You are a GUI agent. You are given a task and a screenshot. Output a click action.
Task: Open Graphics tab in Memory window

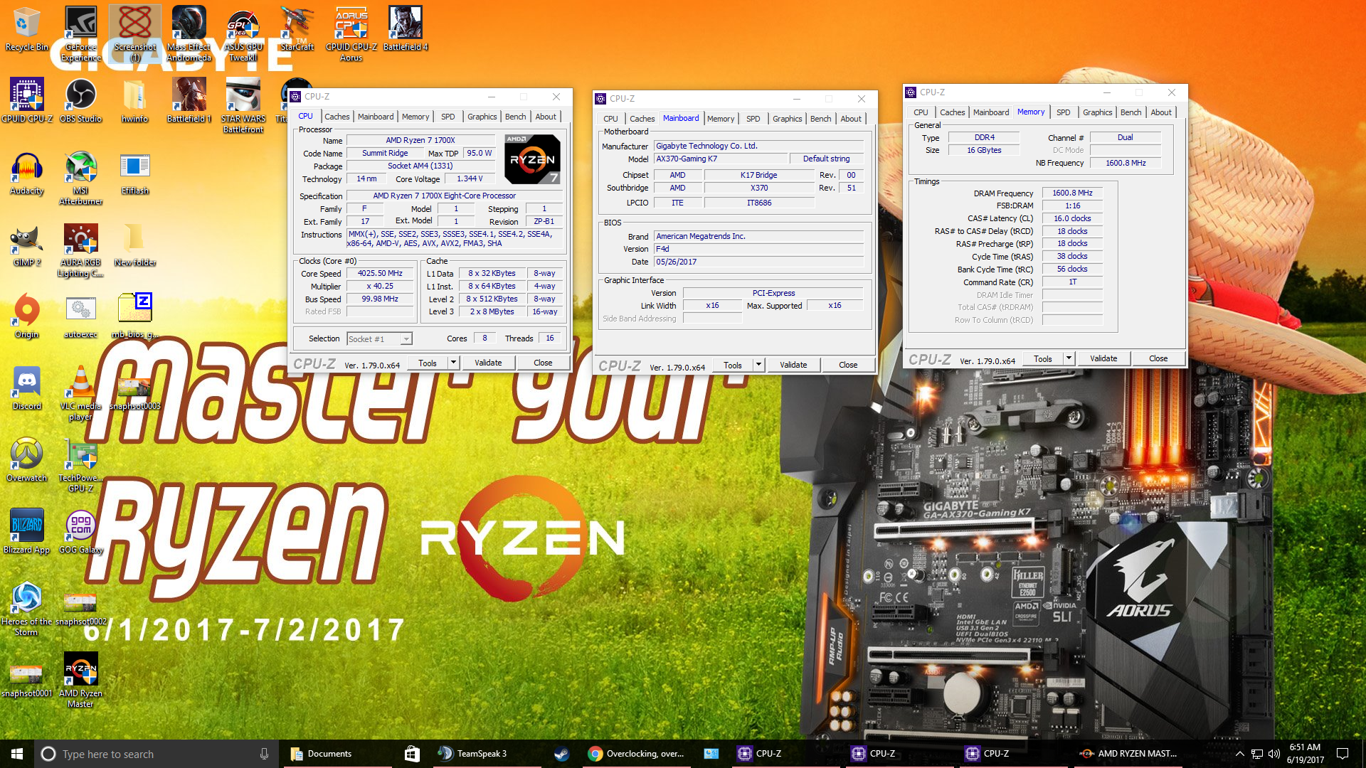pos(1097,112)
